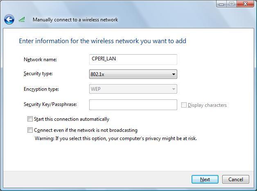Click the Security type label

38,74
